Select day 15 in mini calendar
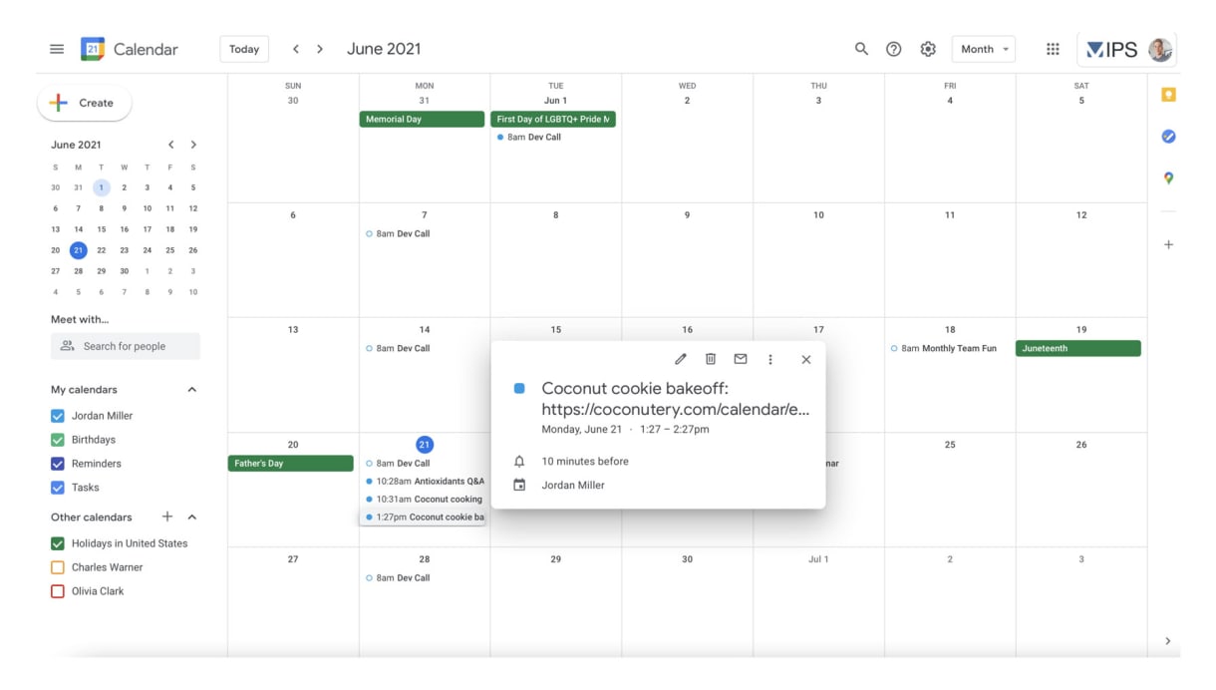The image size is (1216, 690). tap(101, 229)
